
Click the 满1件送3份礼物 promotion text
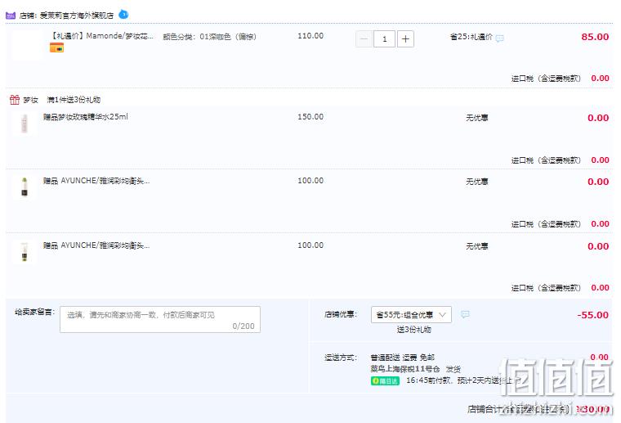[x=74, y=100]
